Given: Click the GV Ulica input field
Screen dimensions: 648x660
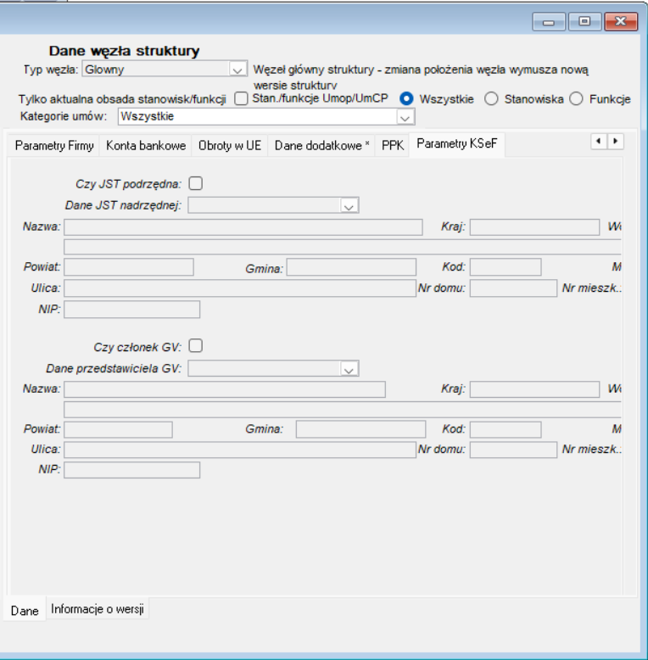Looking at the screenshot, I should coord(240,450).
